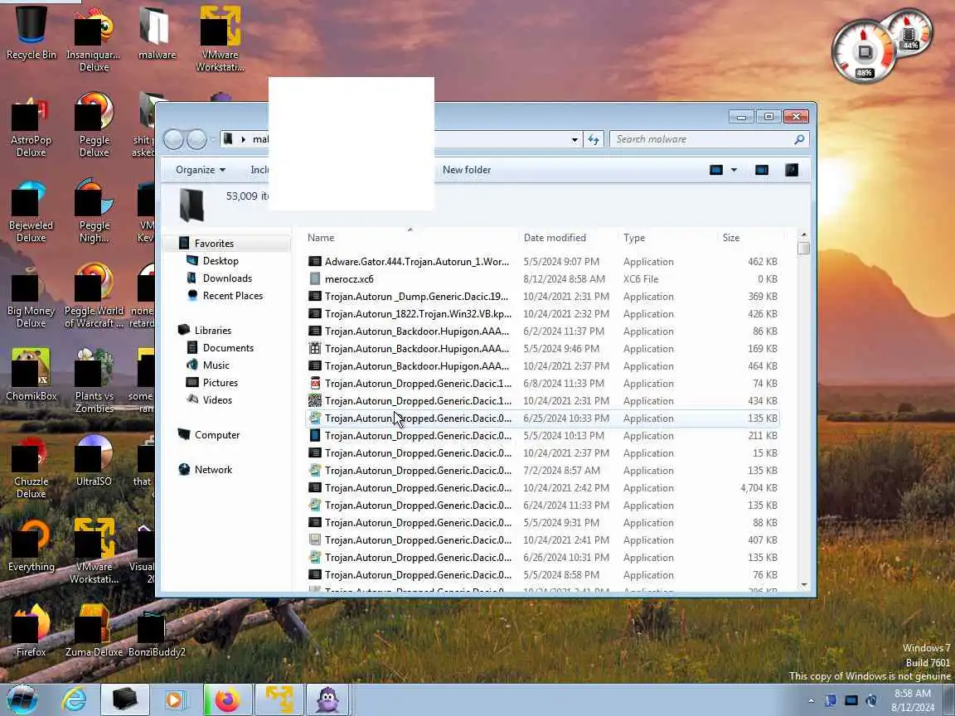Switch to the Explorer window taskbar button
955x716 pixels.
point(125,699)
